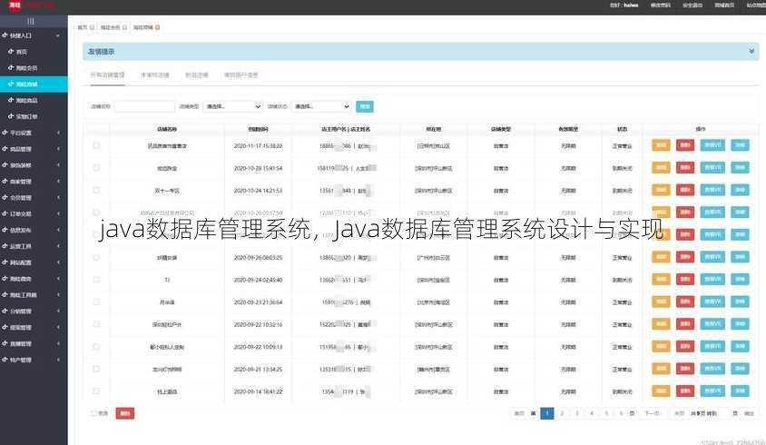Go to page 4 in pagination
The image size is (766, 445).
[592, 413]
